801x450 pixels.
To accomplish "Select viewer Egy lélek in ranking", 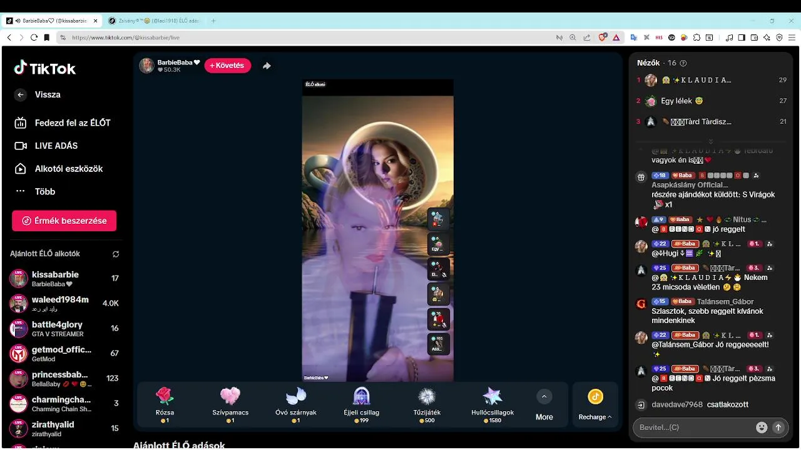I will (x=711, y=101).
